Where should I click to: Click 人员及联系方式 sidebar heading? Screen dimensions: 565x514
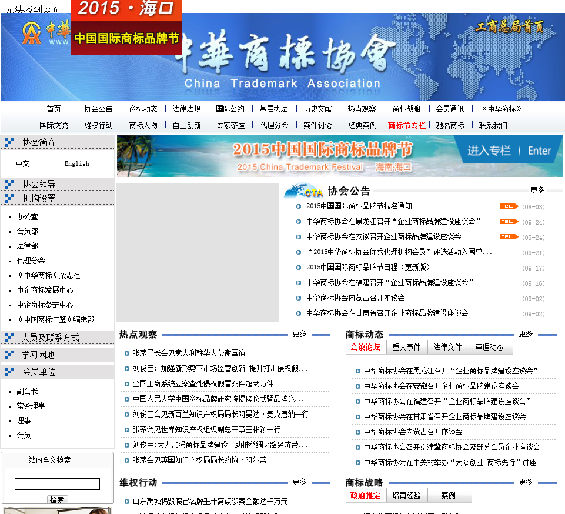(x=50, y=338)
